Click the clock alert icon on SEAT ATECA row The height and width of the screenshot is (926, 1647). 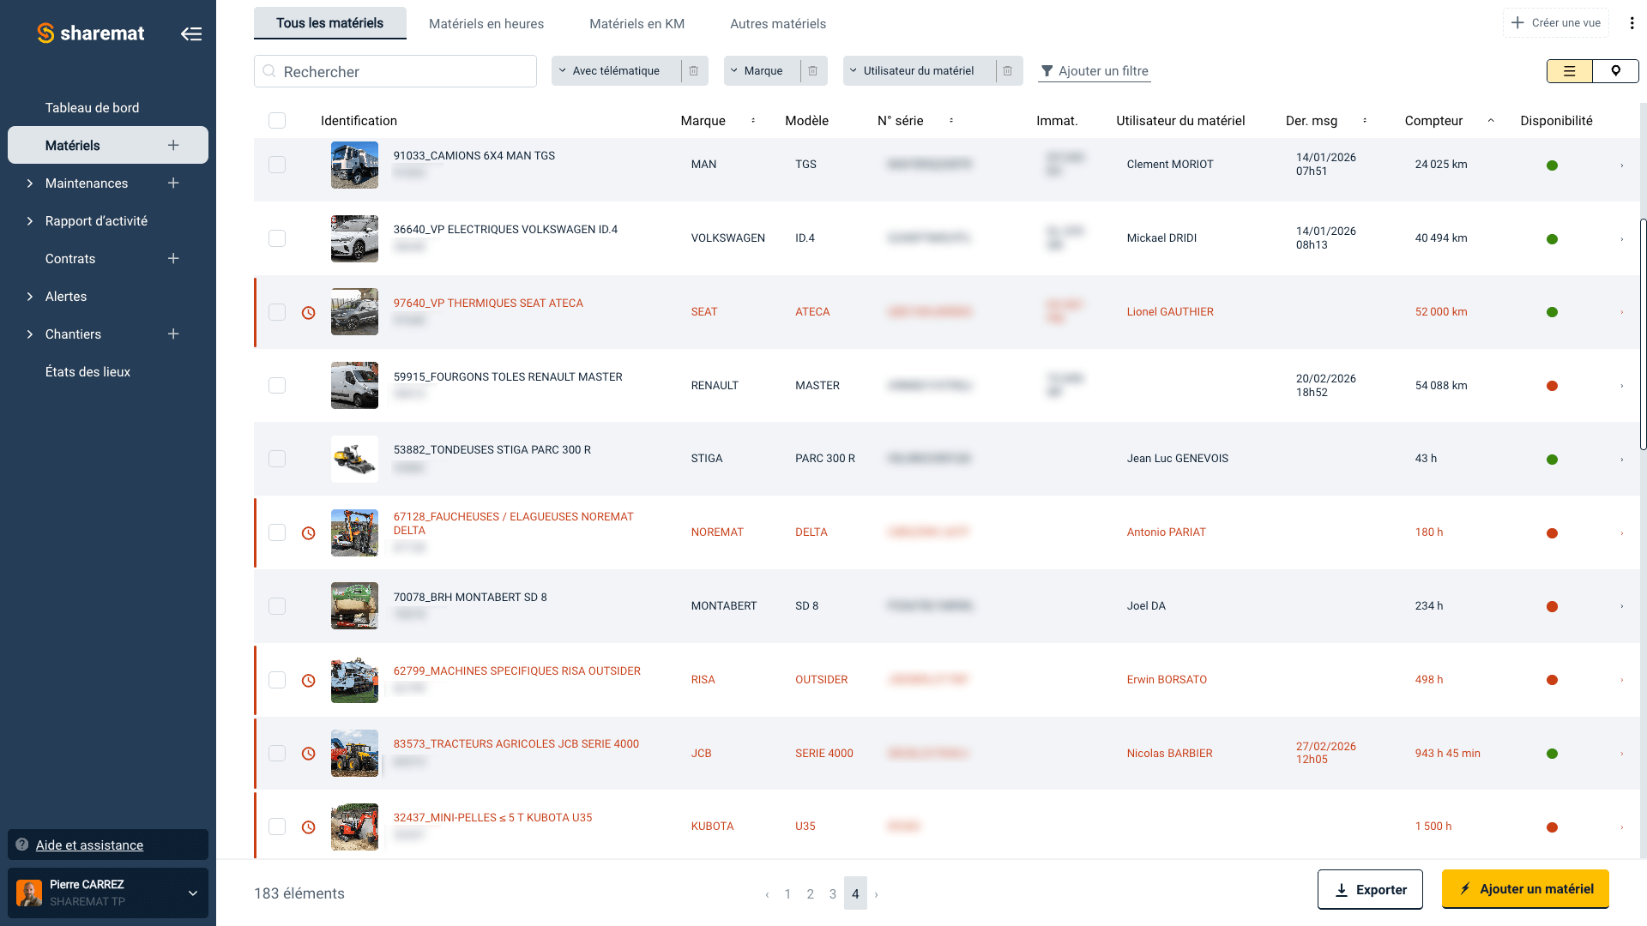(x=306, y=312)
